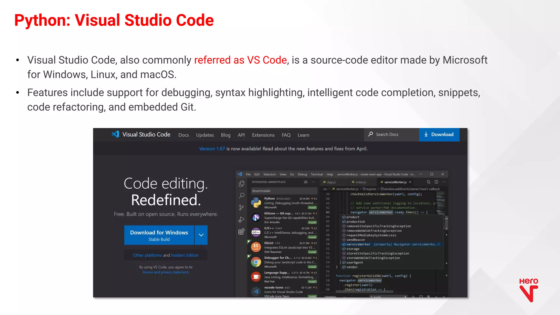Select the Language Support Java icon
Screen dimensions: 560x315
tap(256, 277)
